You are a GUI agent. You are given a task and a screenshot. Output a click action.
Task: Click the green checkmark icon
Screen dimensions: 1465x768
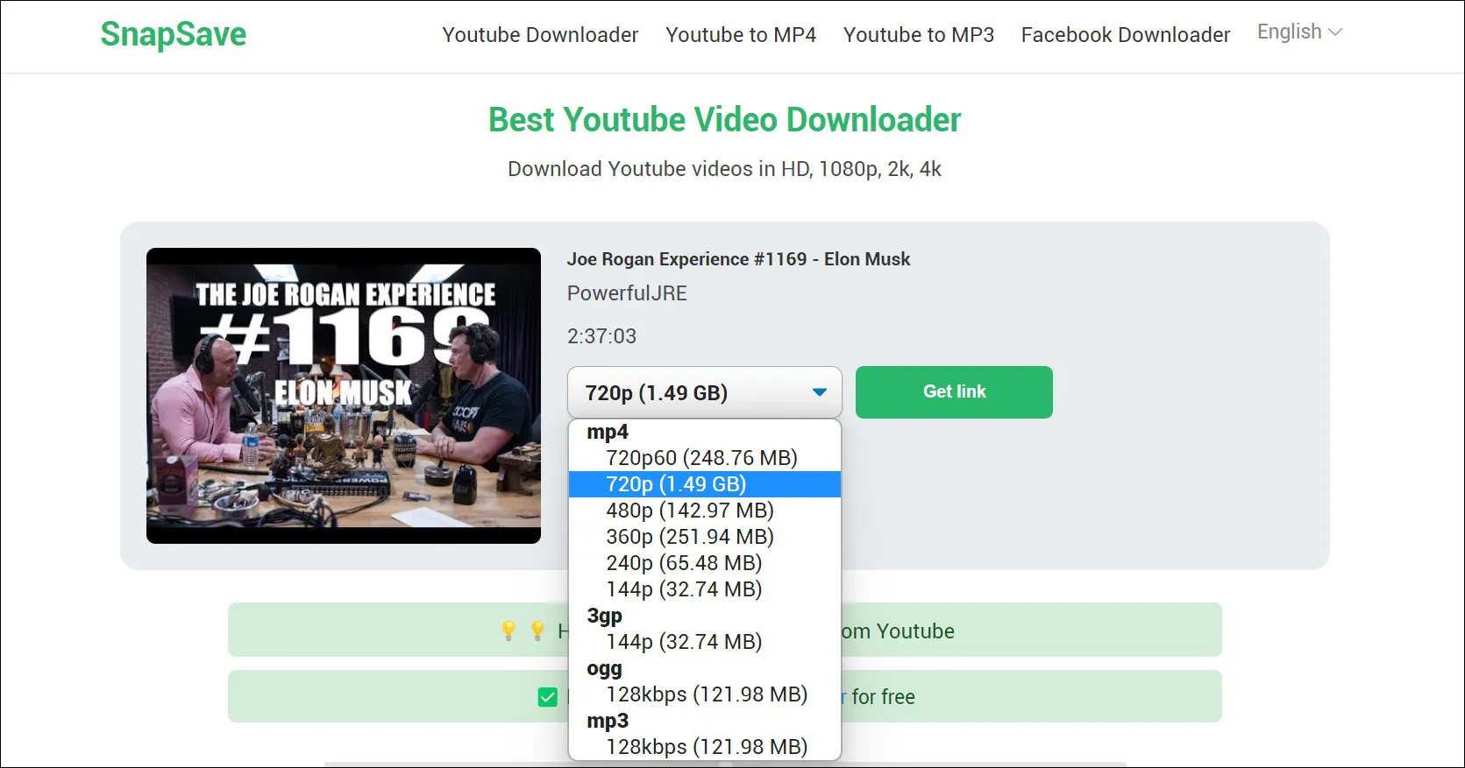(548, 697)
